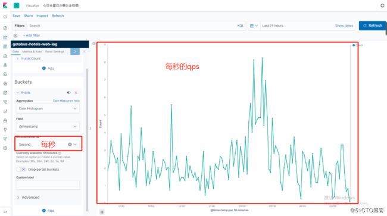This screenshot has height=216, width=387.
Task: Click Inspect in the top menu
Action: click(x=42, y=16)
